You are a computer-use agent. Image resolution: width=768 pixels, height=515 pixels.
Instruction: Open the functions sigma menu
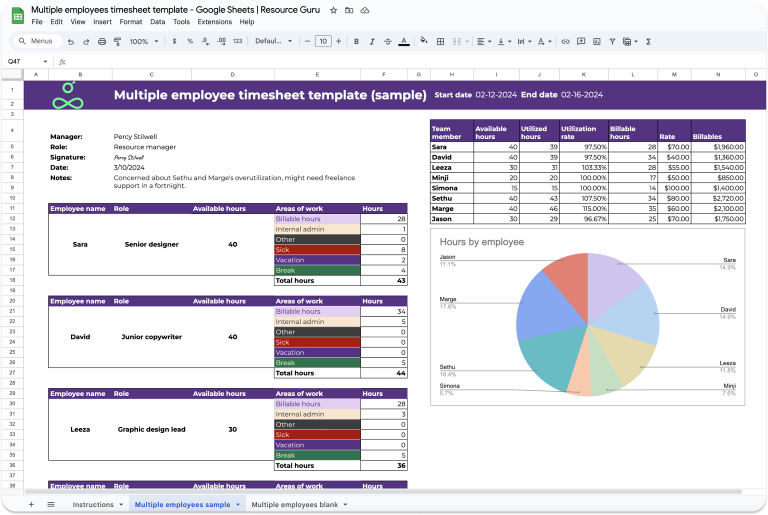pos(648,41)
